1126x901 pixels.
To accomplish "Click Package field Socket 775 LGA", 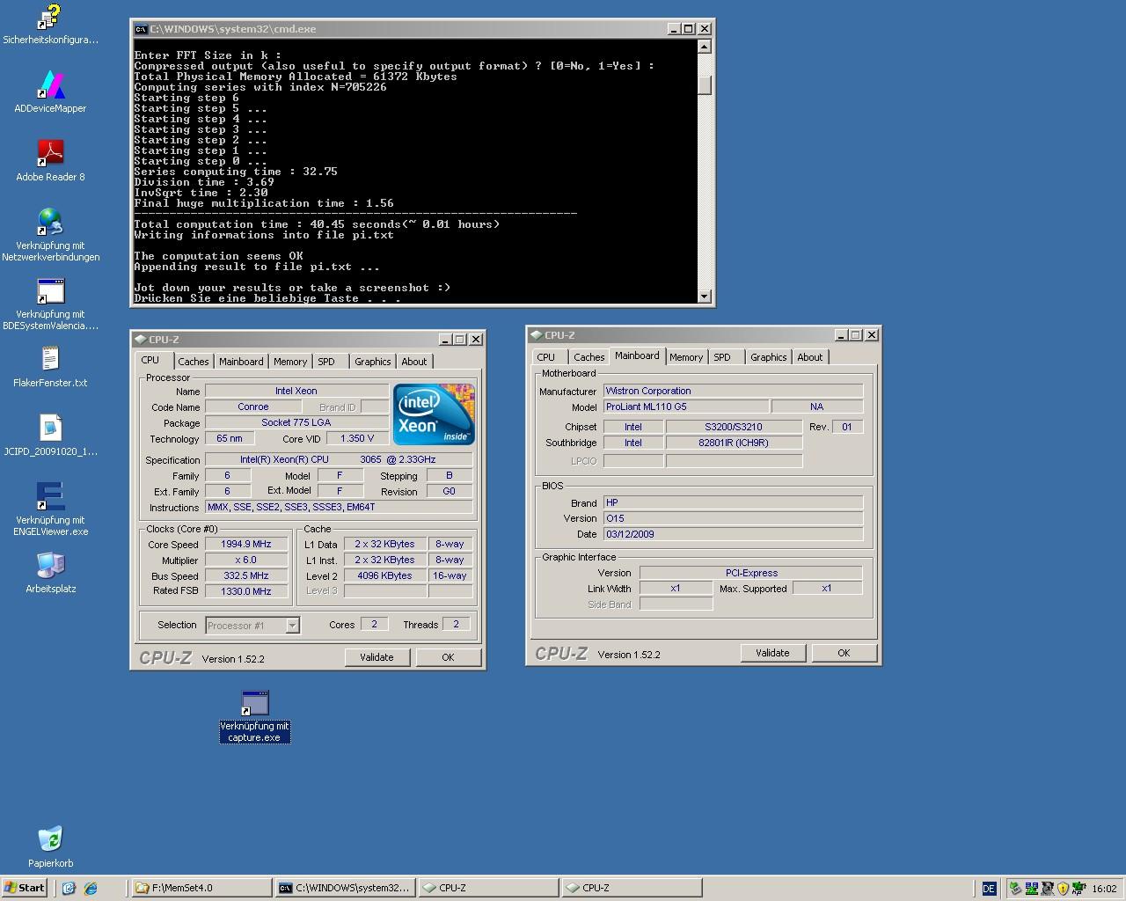I will (296, 422).
